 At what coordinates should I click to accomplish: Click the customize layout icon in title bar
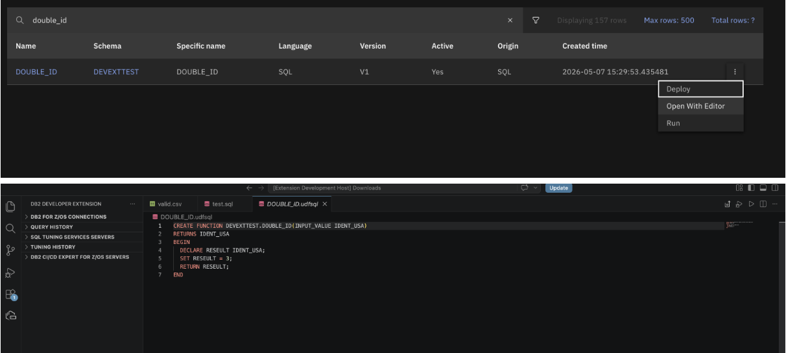pyautogui.click(x=741, y=188)
